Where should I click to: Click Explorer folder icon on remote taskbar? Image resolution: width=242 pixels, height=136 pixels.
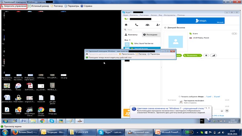click(33, 121)
